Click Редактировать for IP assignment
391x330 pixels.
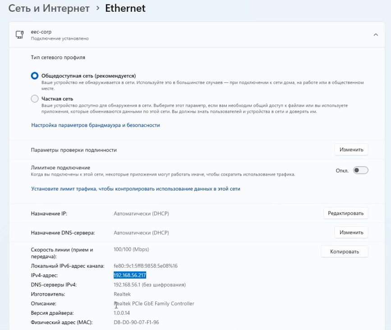point(345,213)
